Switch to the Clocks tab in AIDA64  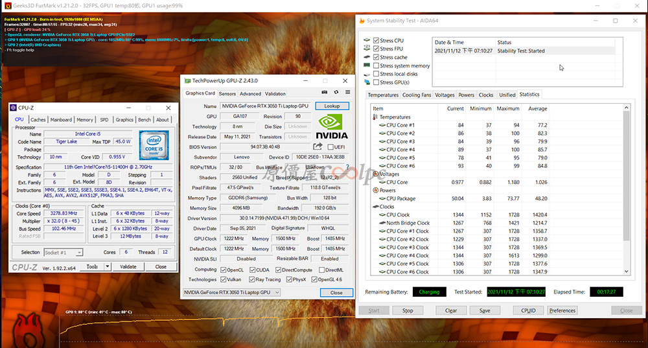pos(486,95)
